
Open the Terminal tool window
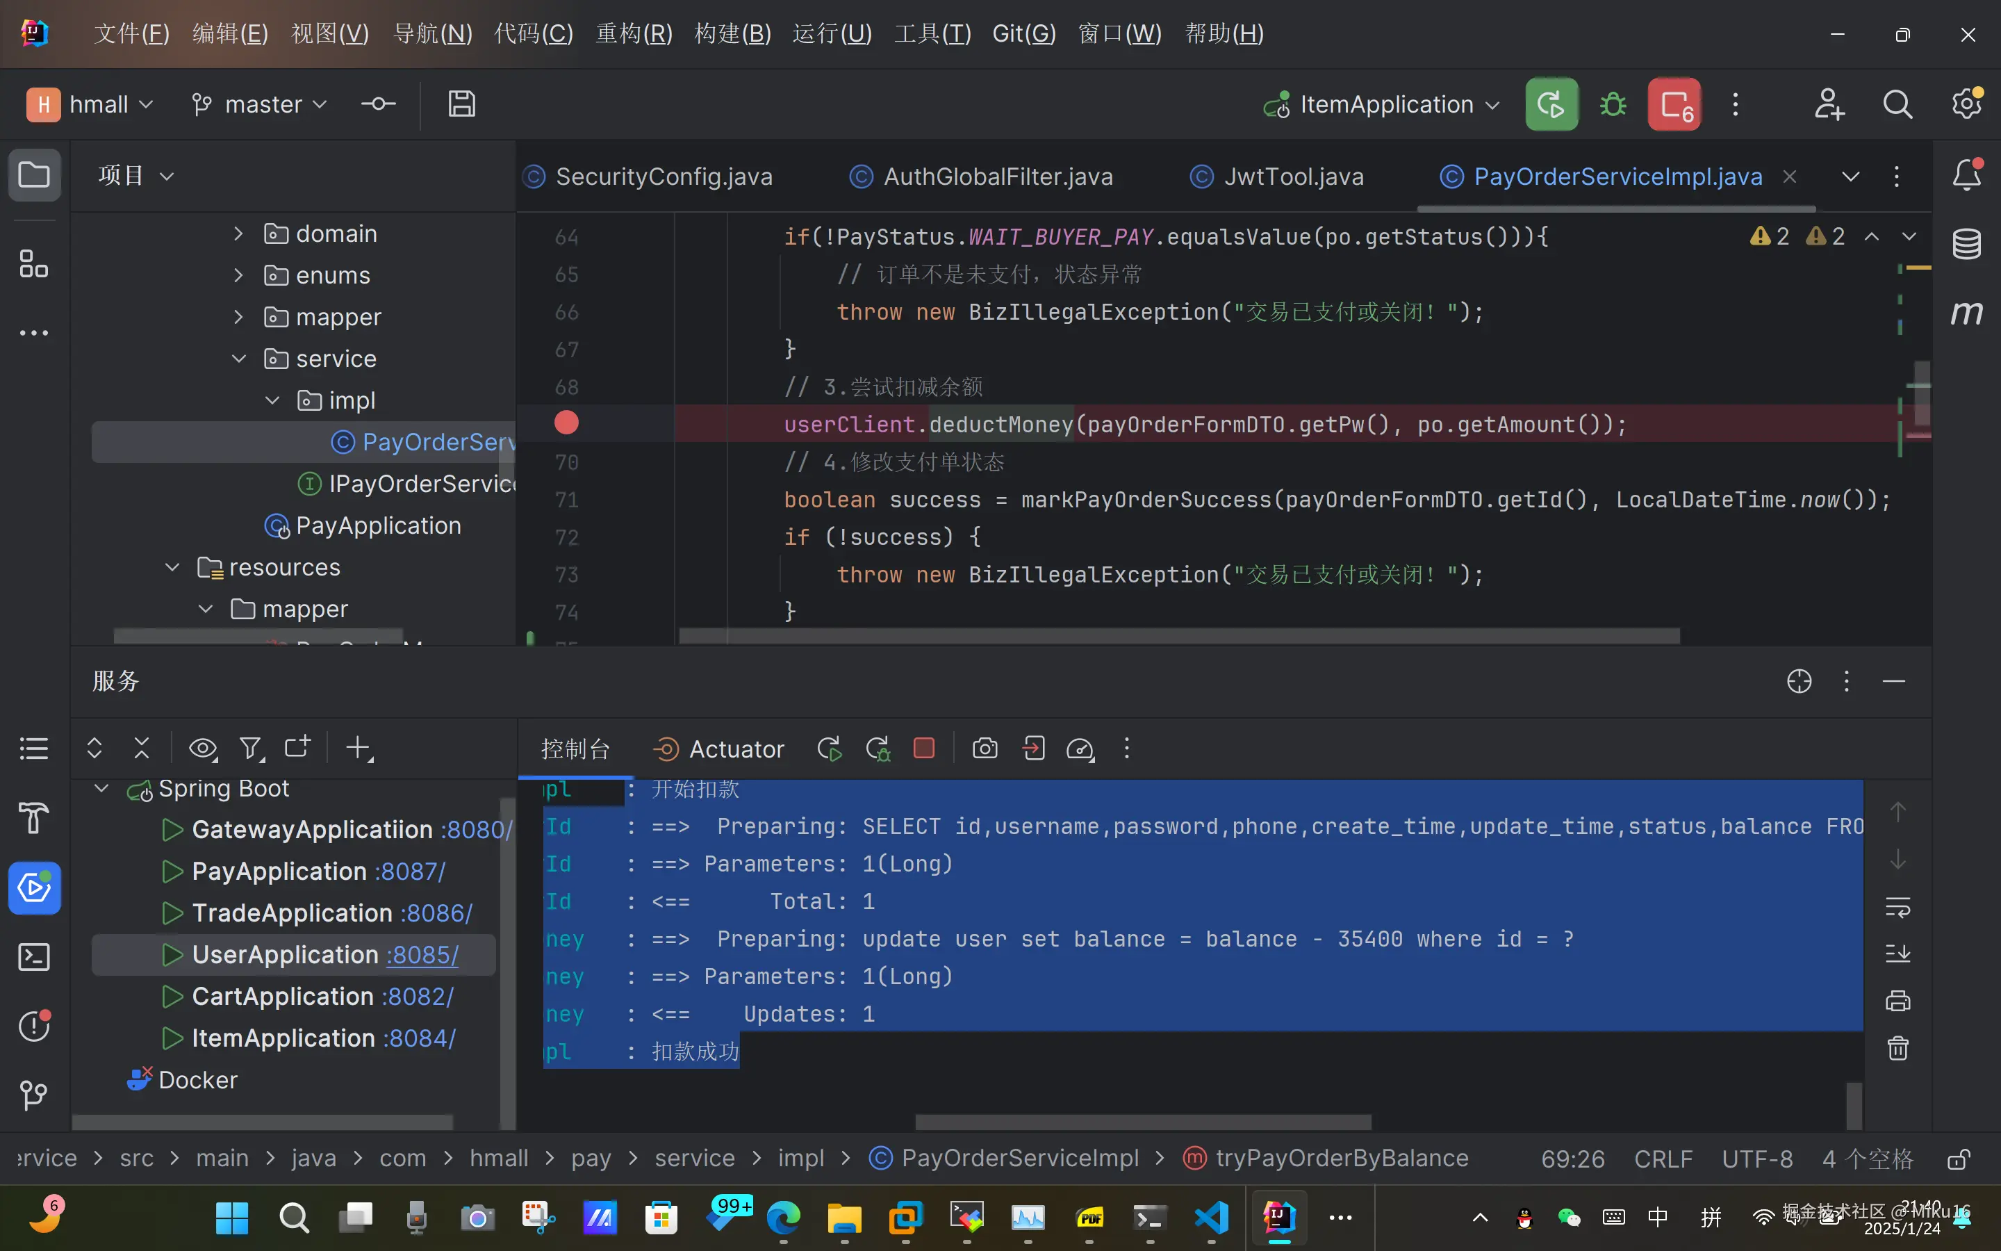(x=34, y=957)
